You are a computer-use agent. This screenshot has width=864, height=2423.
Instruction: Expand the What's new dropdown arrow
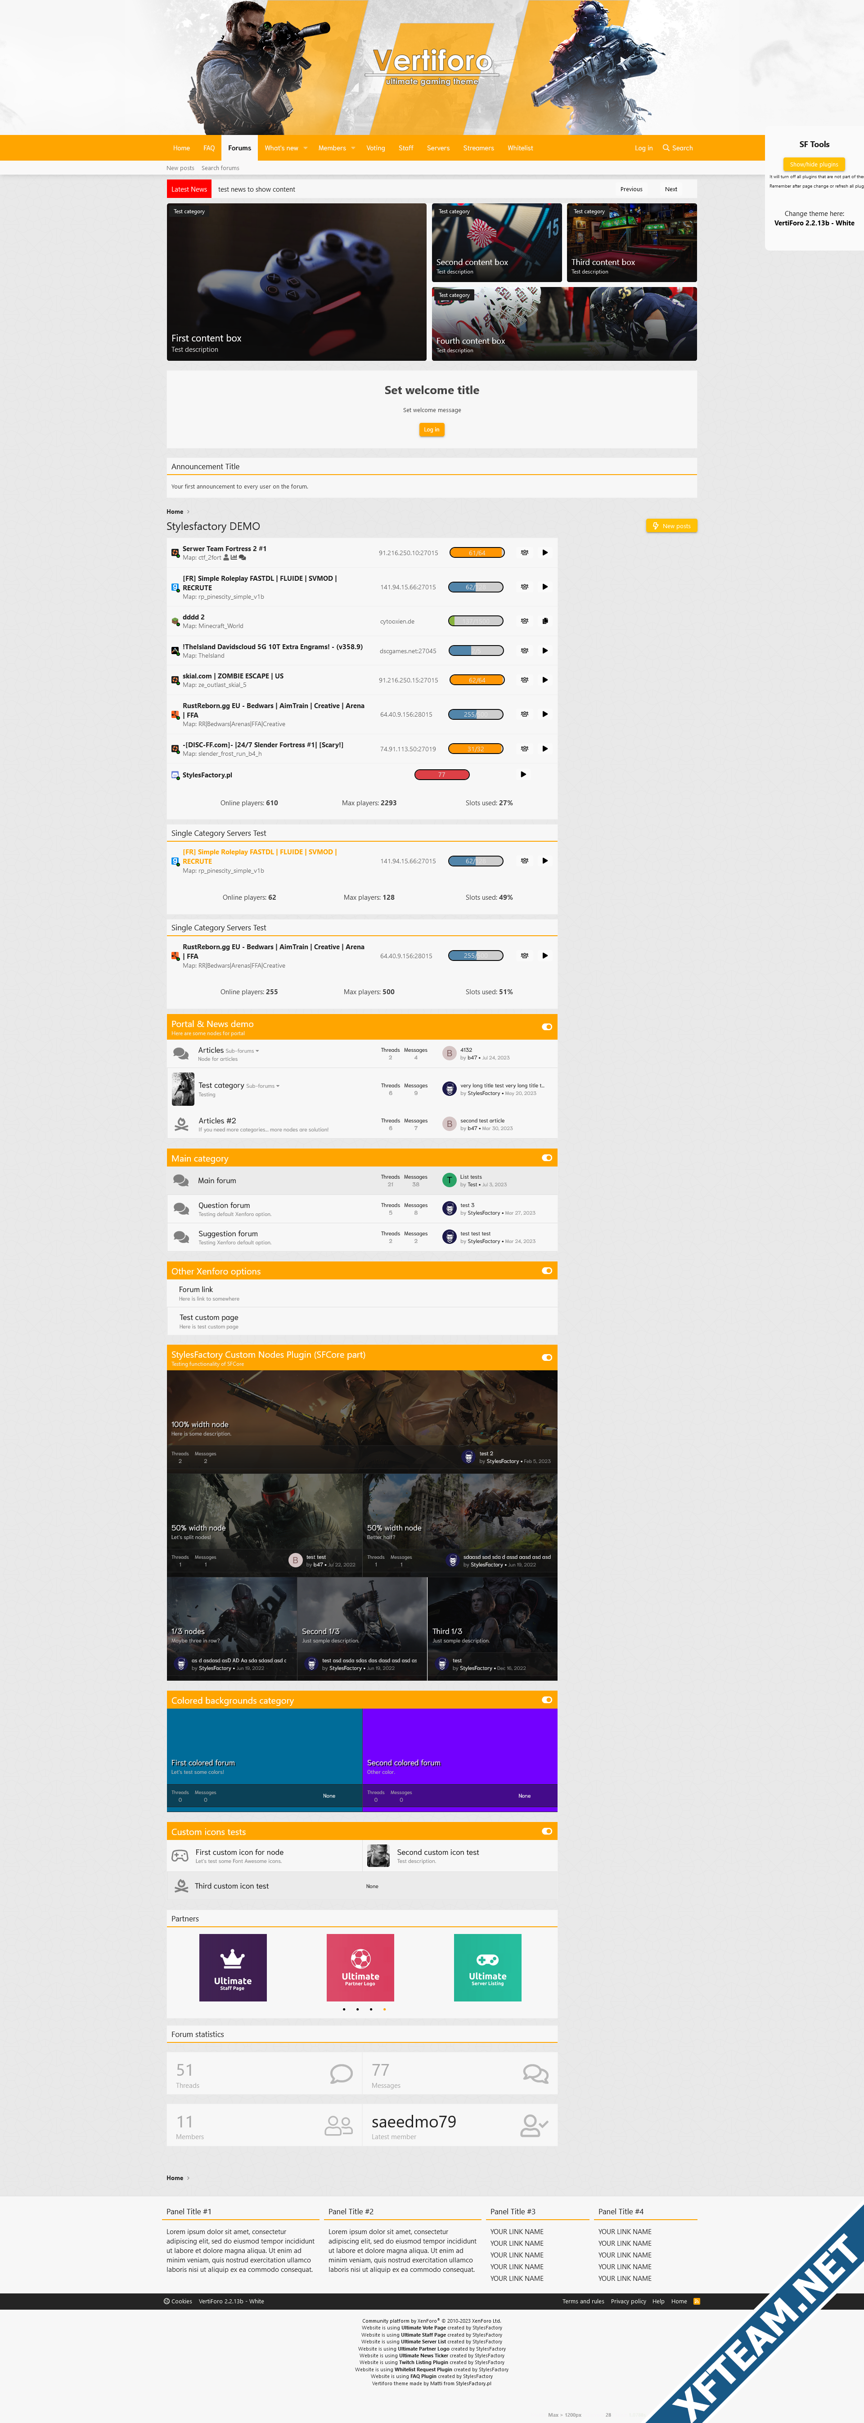click(305, 148)
